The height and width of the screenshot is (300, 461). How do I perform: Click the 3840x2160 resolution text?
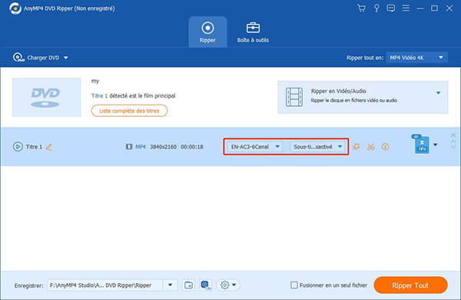(163, 147)
